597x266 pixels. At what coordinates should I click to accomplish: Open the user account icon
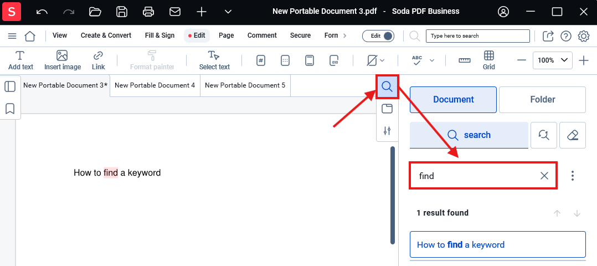[503, 12]
